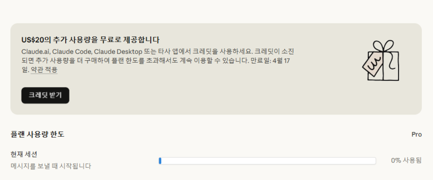Click the 플랜 사용량 한도 heading
This screenshot has width=433, height=180.
coord(37,134)
